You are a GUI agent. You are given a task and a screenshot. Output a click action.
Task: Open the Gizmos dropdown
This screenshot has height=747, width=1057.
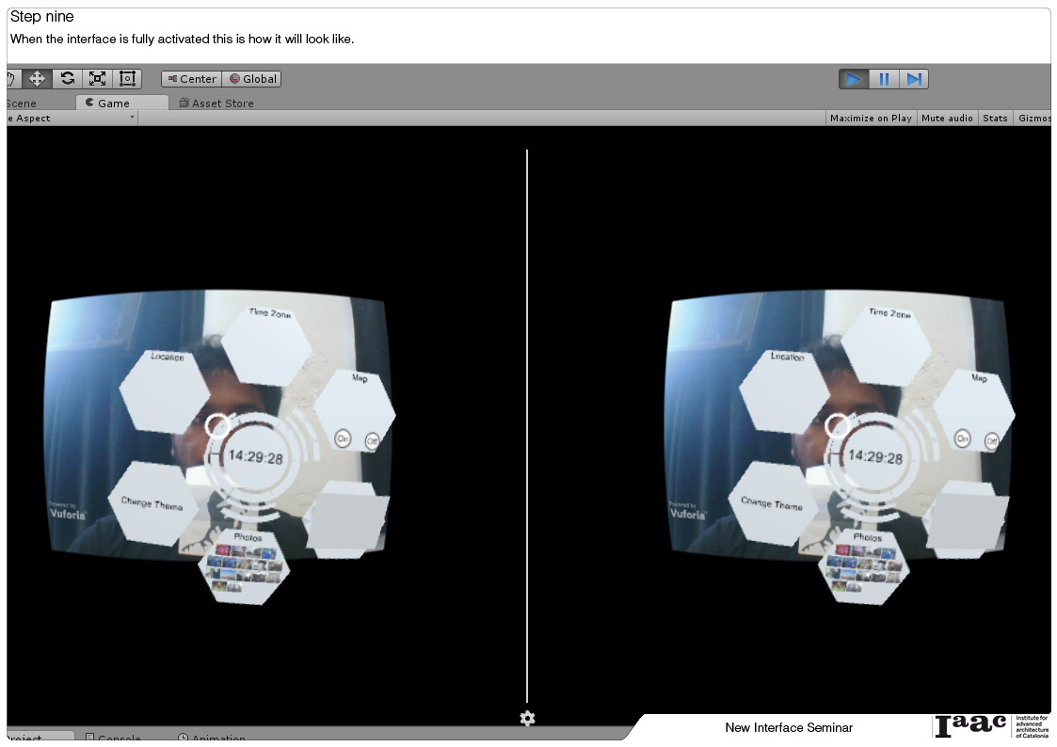[x=1035, y=118]
